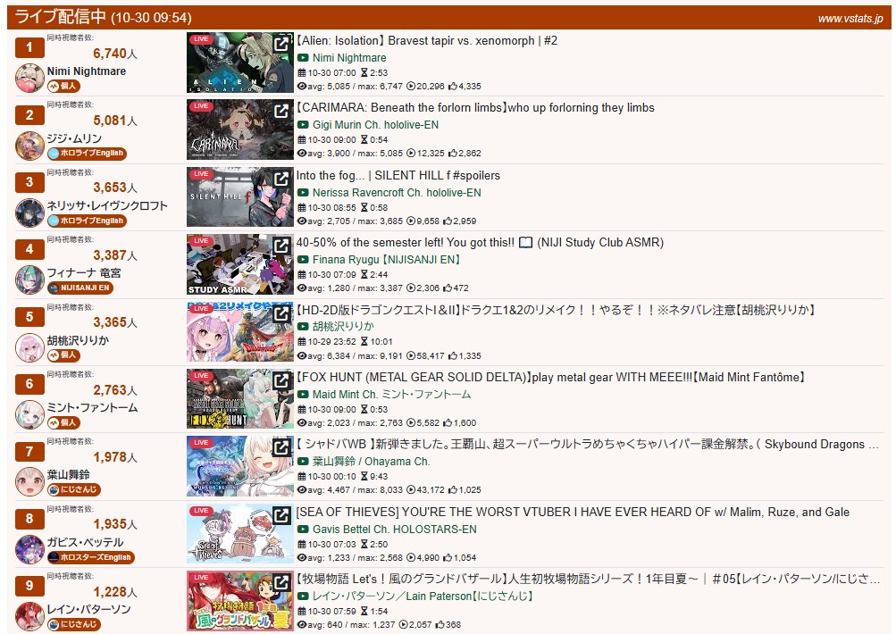Click YouTube icon beside Lain Paterson channel

303,596
